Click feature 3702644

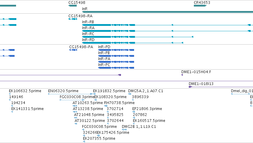coord(115,121)
